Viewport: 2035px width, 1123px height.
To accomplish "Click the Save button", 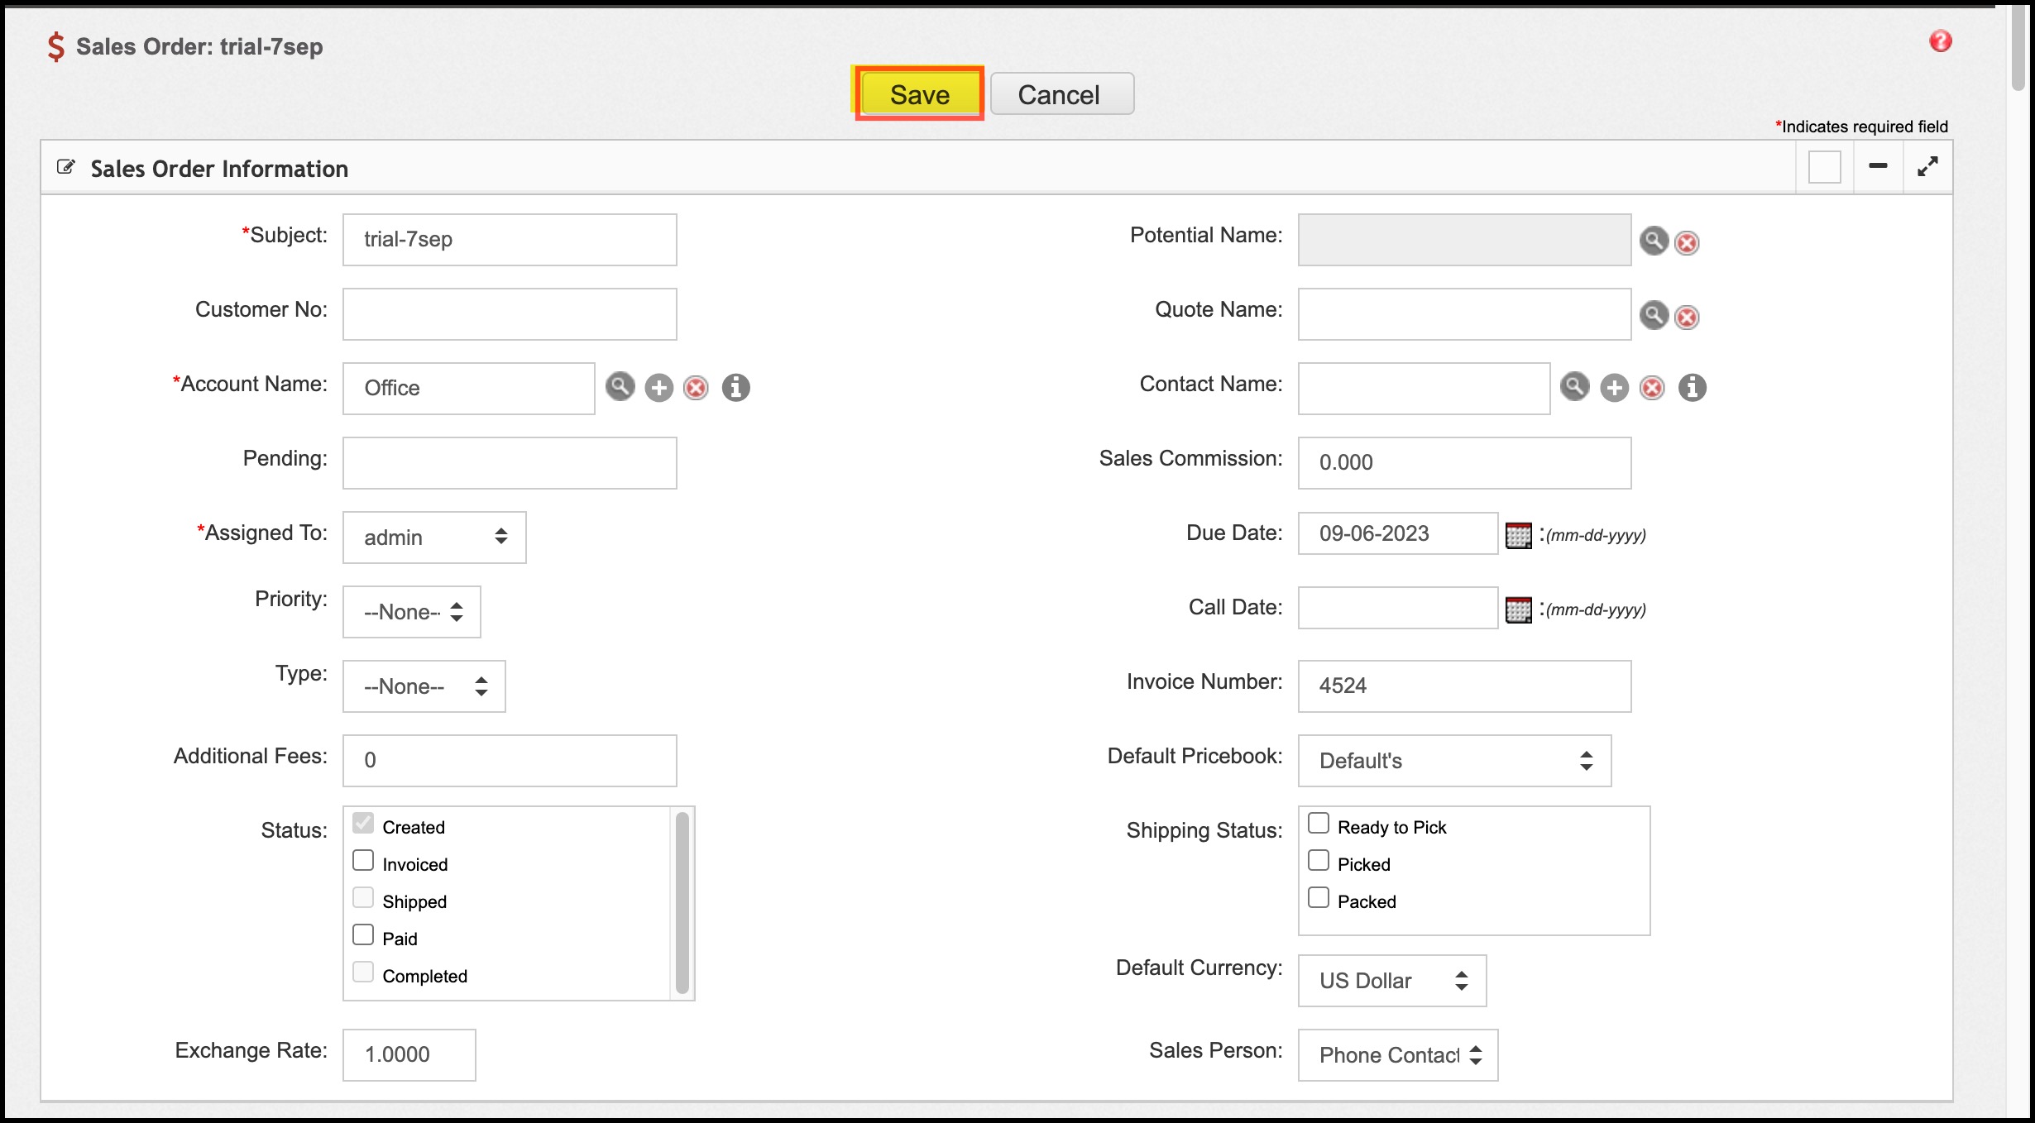I will (x=919, y=94).
